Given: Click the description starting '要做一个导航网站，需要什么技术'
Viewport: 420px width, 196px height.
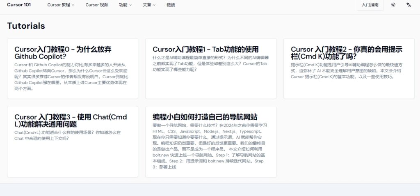Looking at the screenshot, I should pyautogui.click(x=210, y=146).
